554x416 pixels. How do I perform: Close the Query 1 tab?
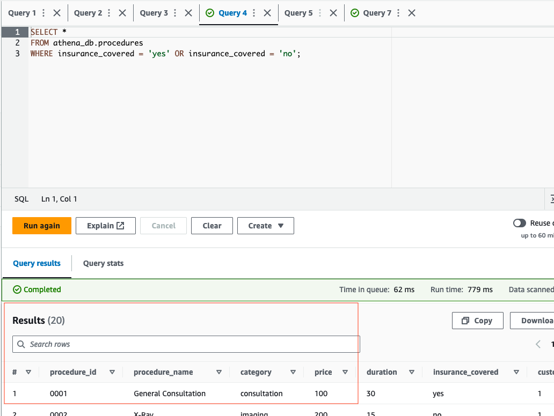(57, 13)
